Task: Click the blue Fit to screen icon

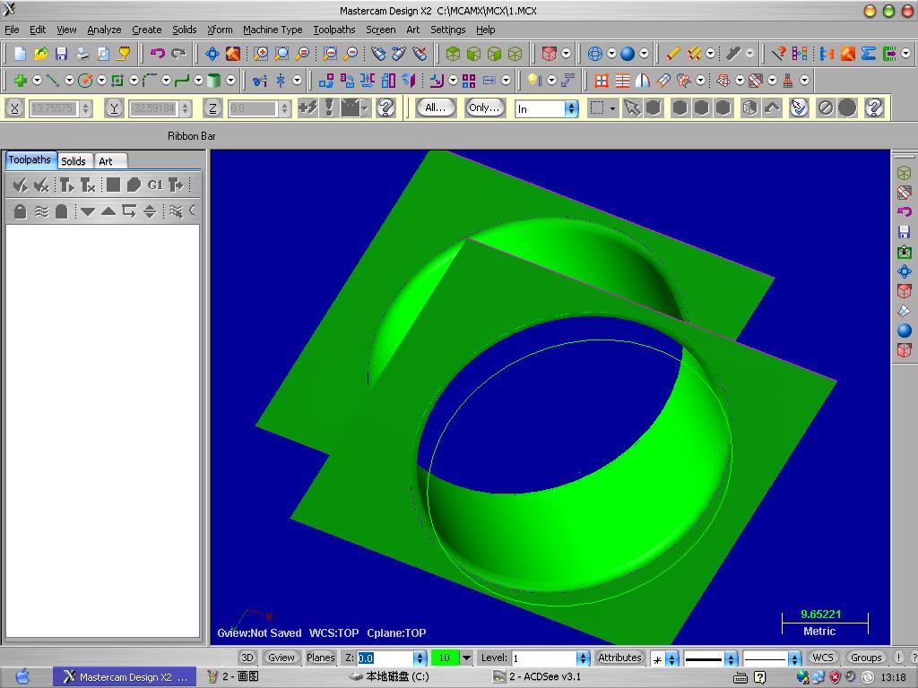Action: [212, 54]
